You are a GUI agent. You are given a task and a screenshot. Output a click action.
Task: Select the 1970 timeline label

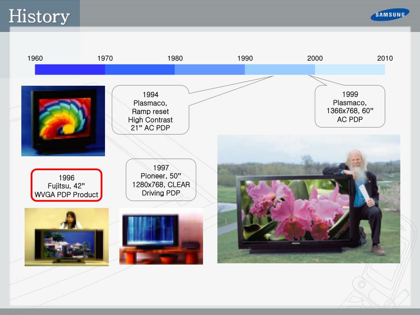pyautogui.click(x=105, y=58)
